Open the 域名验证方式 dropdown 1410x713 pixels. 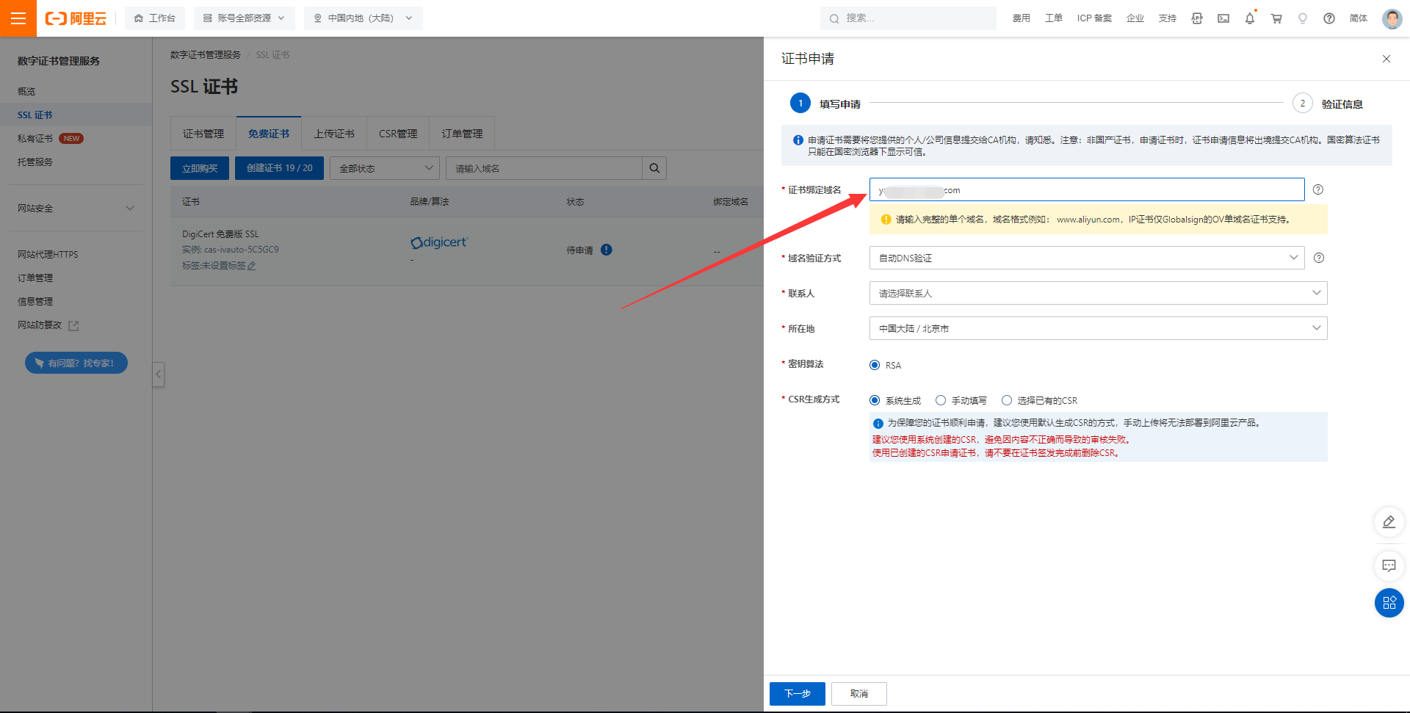tap(1087, 258)
